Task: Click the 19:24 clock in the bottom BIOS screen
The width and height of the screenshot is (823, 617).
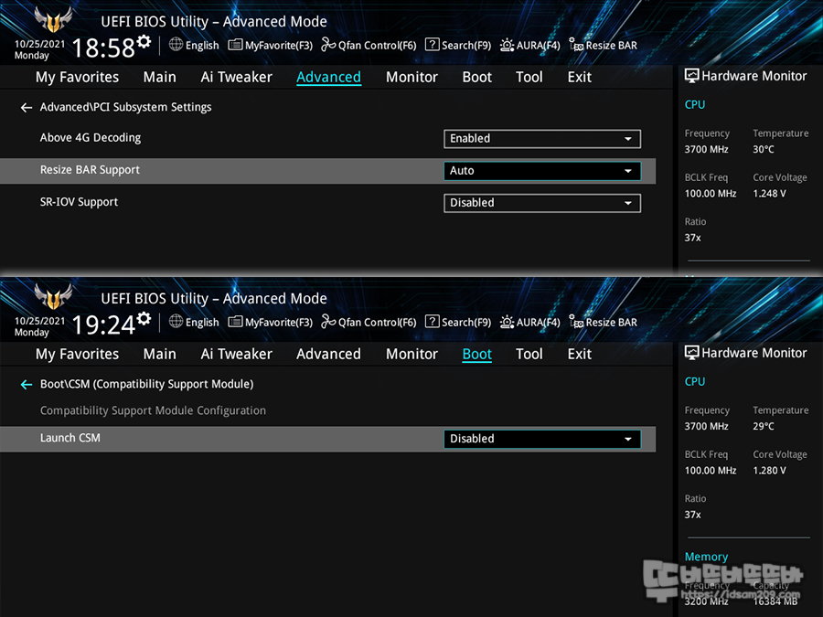Action: (103, 324)
